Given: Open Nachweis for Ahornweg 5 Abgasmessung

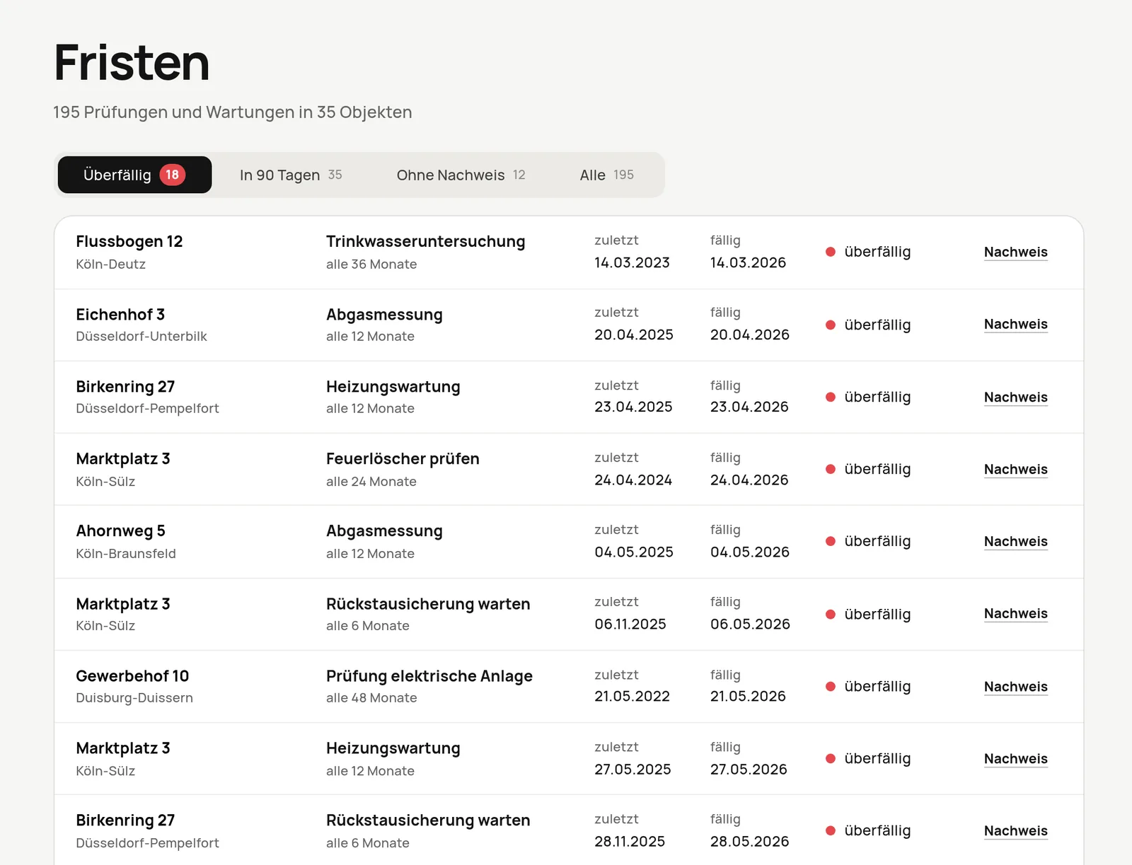Looking at the screenshot, I should tap(1015, 541).
